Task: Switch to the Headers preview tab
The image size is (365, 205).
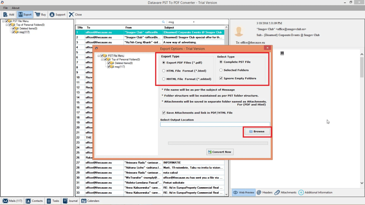Action: (264, 193)
